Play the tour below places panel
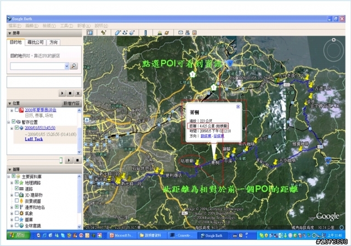Image resolution: width=351 pixels, height=246 pixels. [x=69, y=160]
